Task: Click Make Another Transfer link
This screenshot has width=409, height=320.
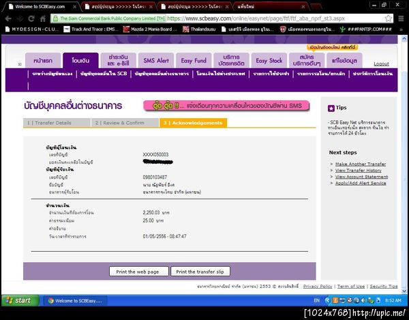Action: (x=361, y=164)
